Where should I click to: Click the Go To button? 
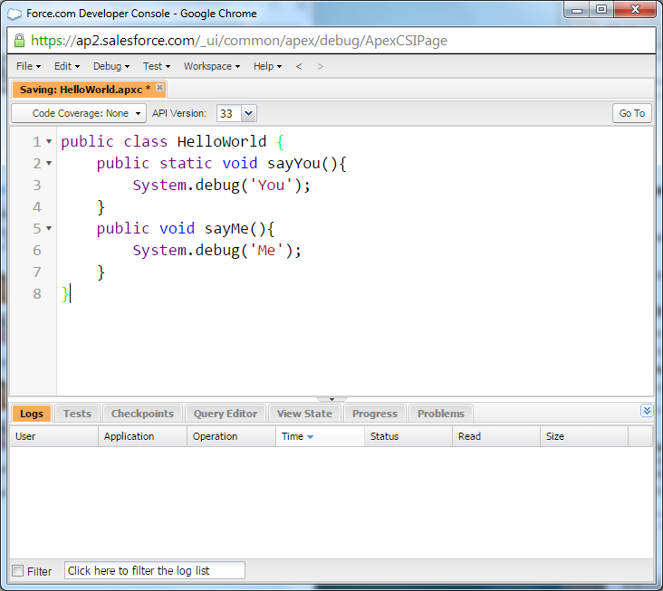[x=631, y=113]
